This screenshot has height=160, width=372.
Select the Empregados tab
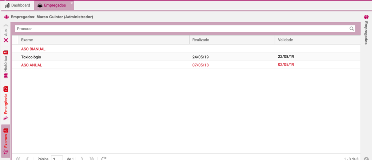[54, 5]
